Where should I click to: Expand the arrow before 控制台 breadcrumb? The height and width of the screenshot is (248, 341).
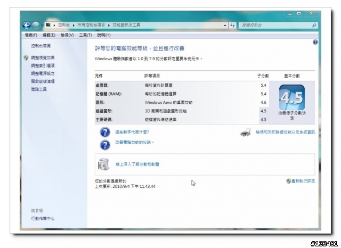(54, 25)
